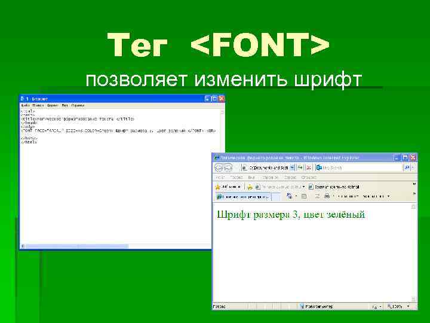Screen dimensions: 430x323
Task: Click the </html> line in Notepad
Action: (x=29, y=142)
